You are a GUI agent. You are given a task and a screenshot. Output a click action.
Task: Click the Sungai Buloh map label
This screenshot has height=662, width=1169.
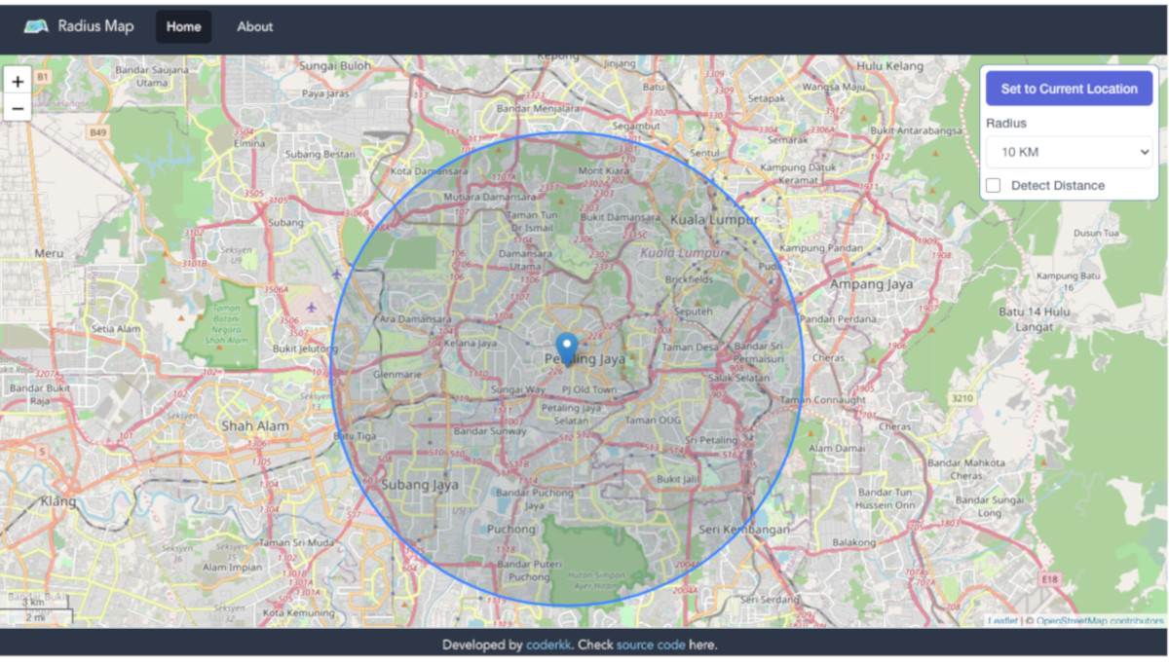[335, 66]
